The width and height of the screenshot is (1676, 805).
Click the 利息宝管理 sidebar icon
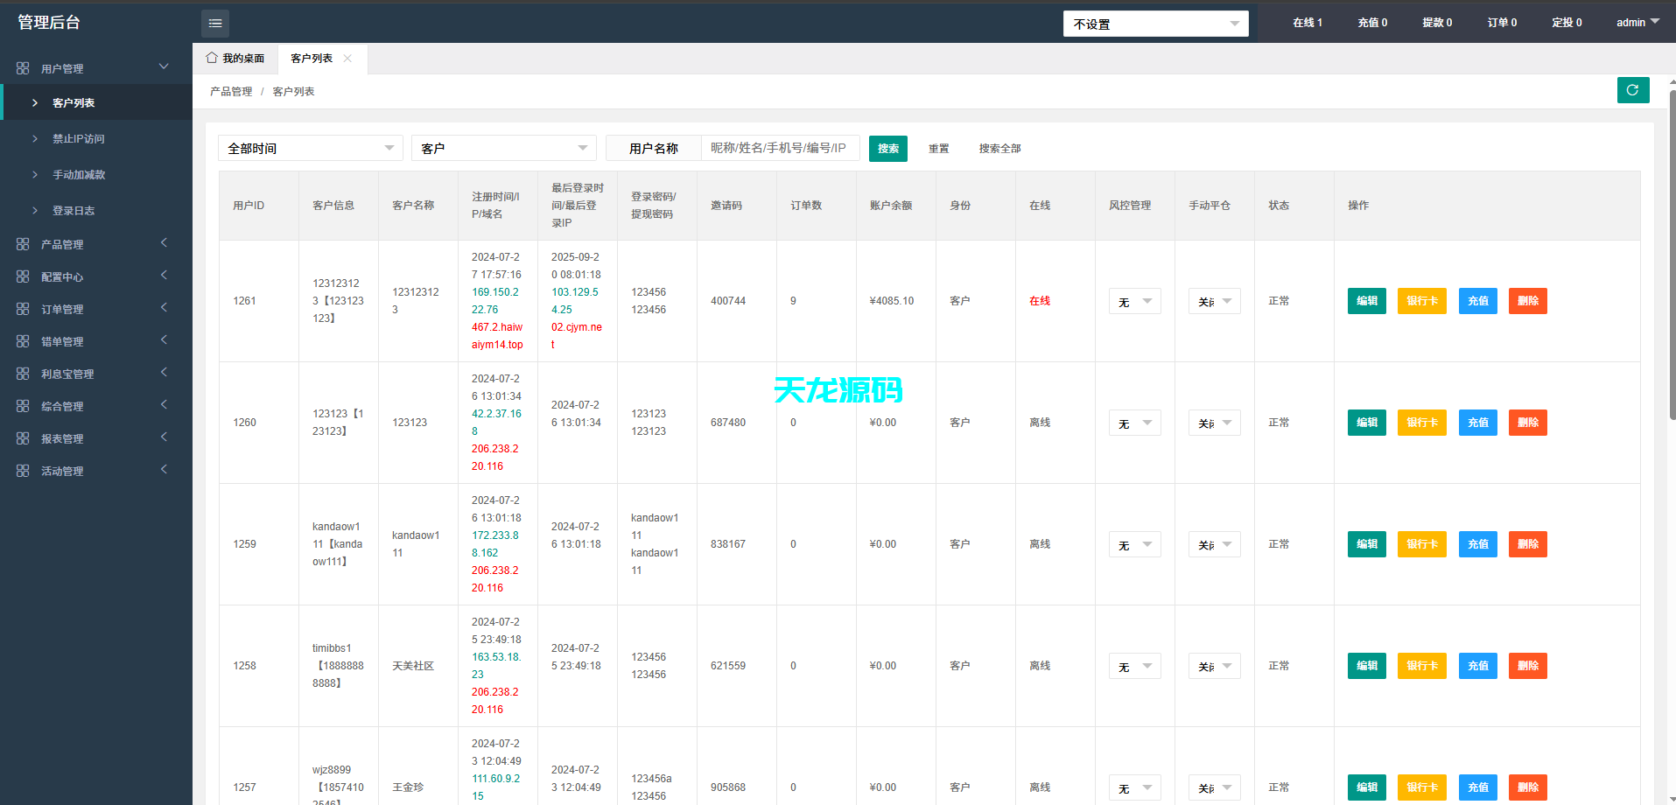pos(24,373)
